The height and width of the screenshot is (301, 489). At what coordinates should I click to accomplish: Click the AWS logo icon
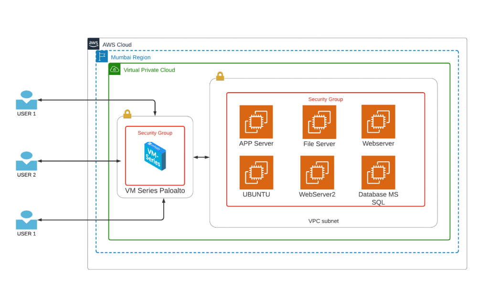(x=93, y=43)
